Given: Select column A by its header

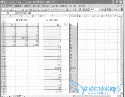Looking at the screenshot, I should point(11,16).
